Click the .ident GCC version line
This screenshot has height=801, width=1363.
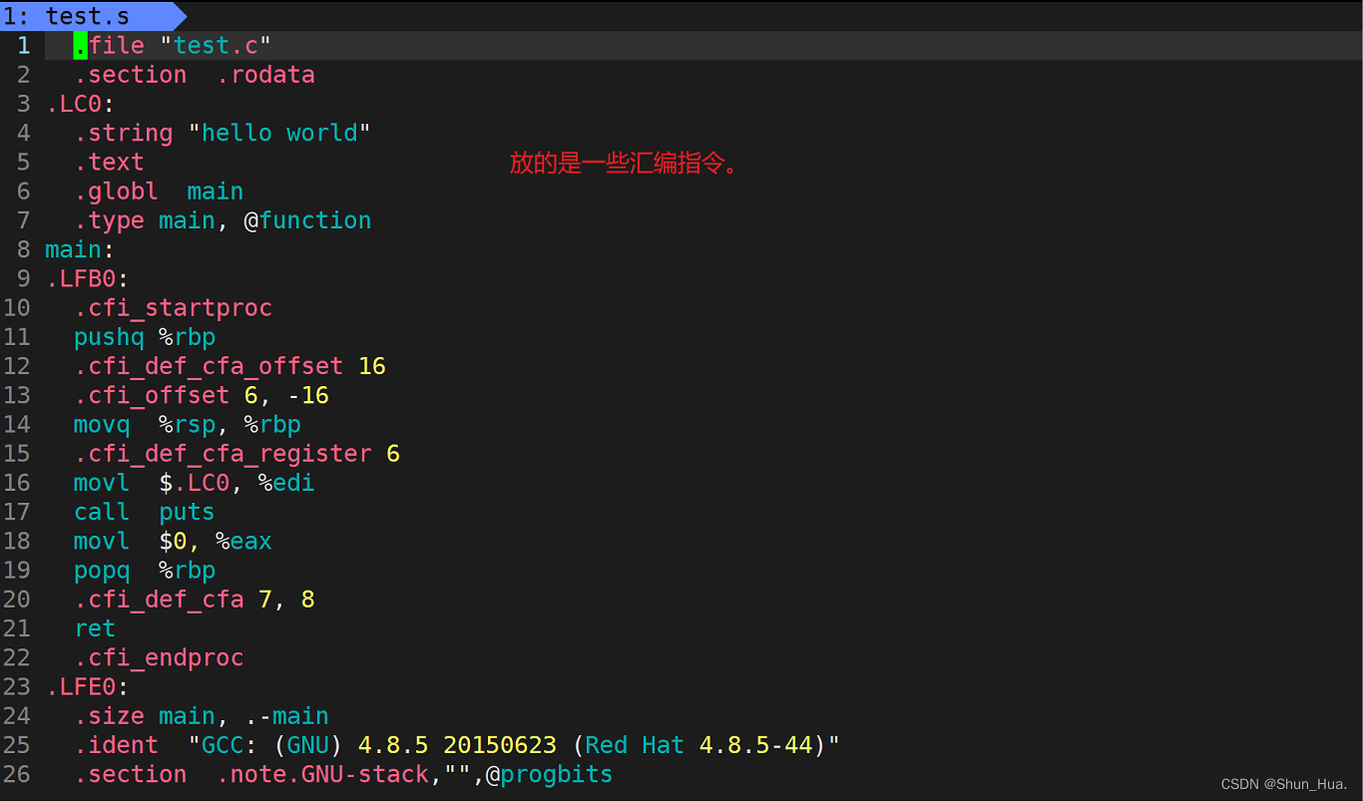tap(457, 745)
